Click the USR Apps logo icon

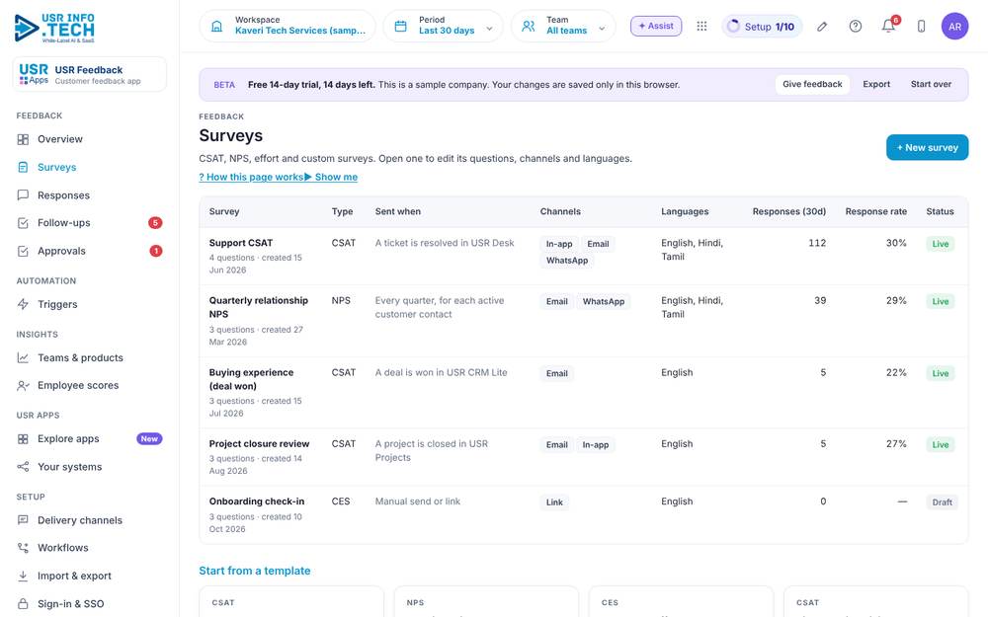[34, 74]
